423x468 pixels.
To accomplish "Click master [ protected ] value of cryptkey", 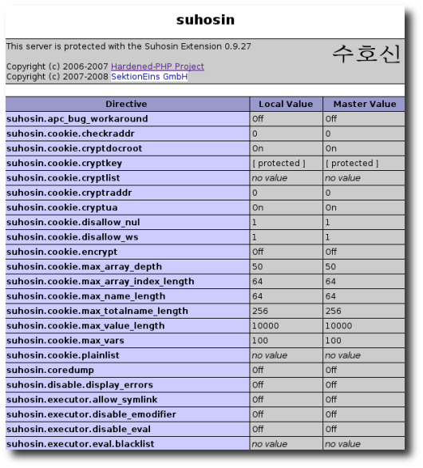I will [x=352, y=163].
